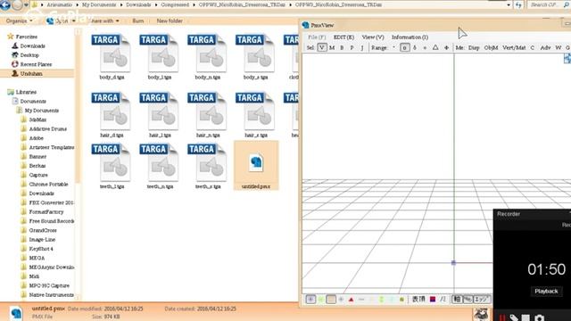Screen dimensions: 571x321
Task: Open the FormatFactory folder in tree
Action: (46, 211)
